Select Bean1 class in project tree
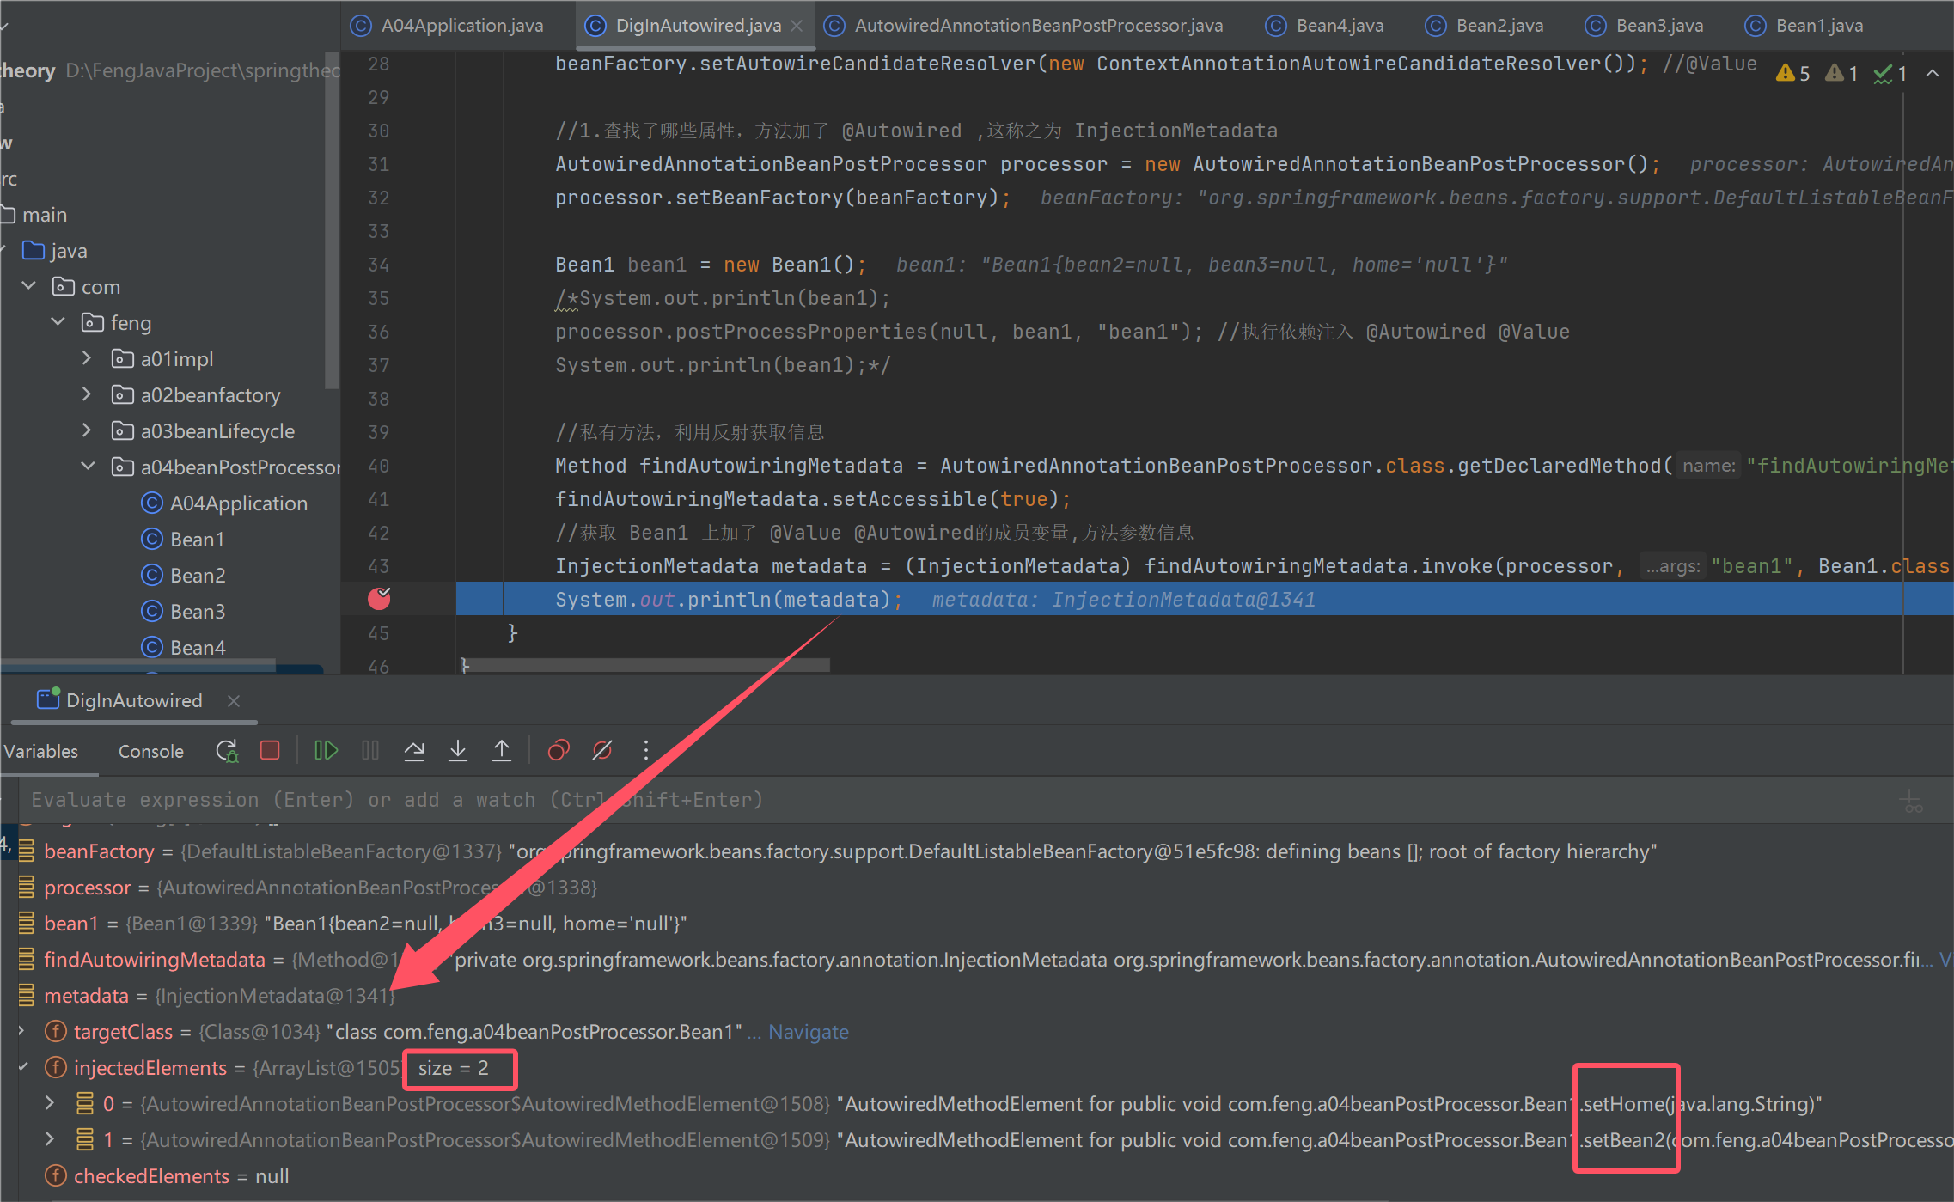 183,540
